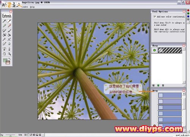The image size is (190, 137).
Task: Click small arrow button after view icons
Action: [x=43, y=135]
